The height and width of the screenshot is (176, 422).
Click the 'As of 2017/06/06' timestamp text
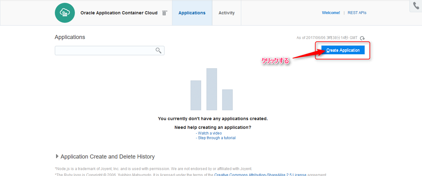coord(327,38)
